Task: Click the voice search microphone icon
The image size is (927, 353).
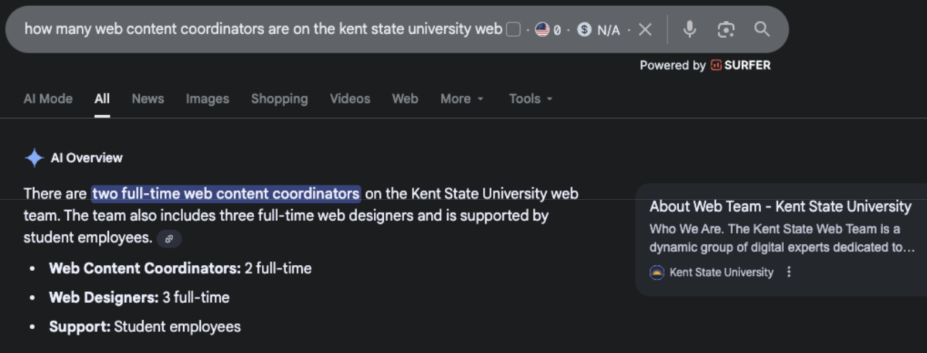Action: click(x=690, y=29)
